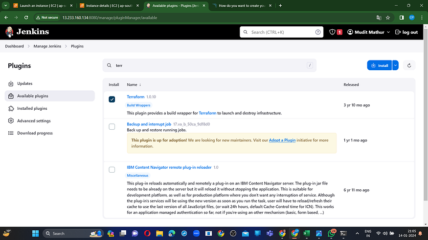Follow the Adopt a Plugin link
428x240 pixels.
click(x=282, y=140)
